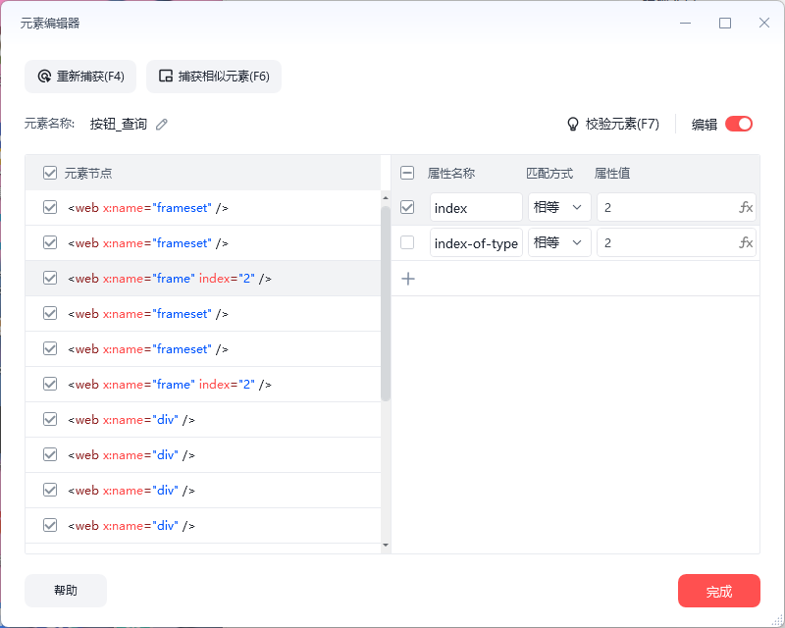Open match mode dropdown for index-of-type
The width and height of the screenshot is (785, 628).
pyautogui.click(x=559, y=243)
